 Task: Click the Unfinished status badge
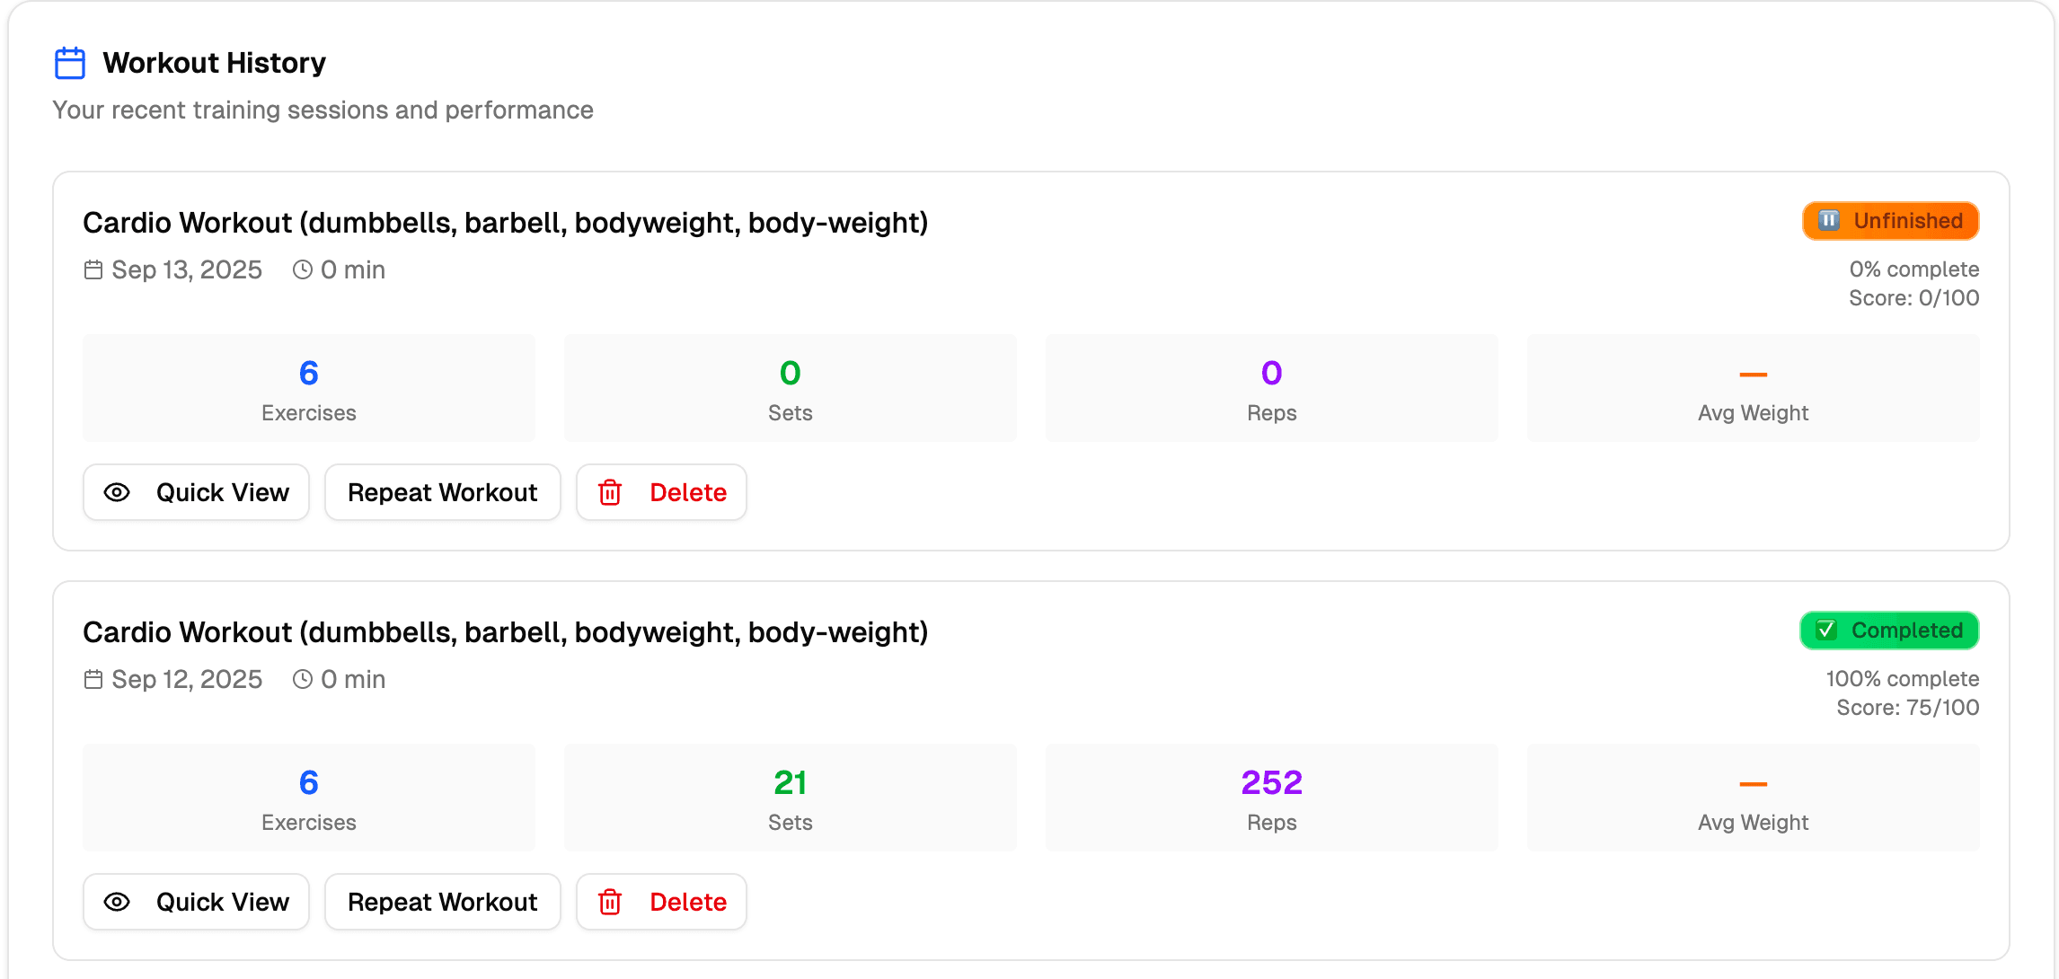[x=1890, y=221]
